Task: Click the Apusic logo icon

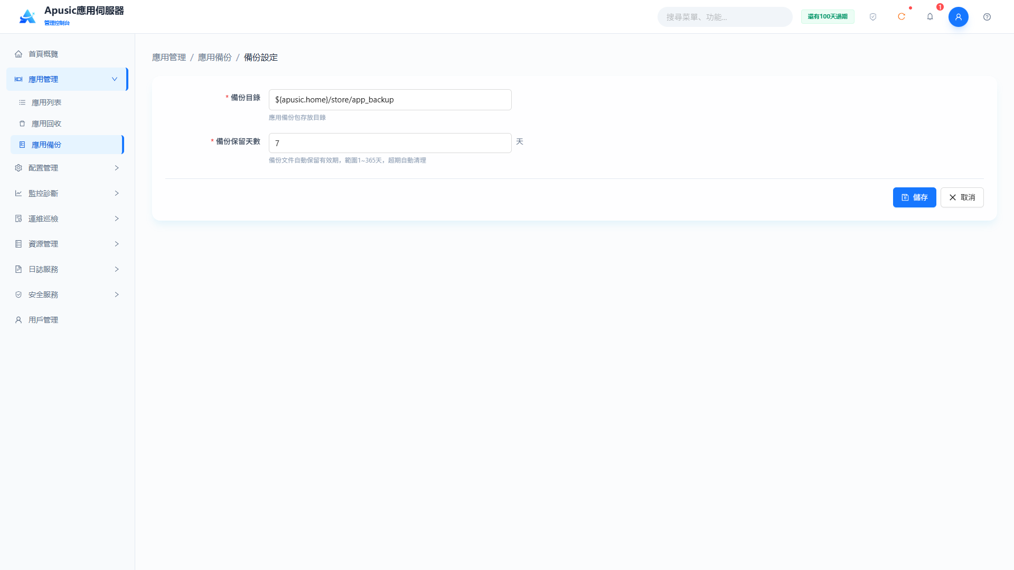Action: click(x=27, y=16)
